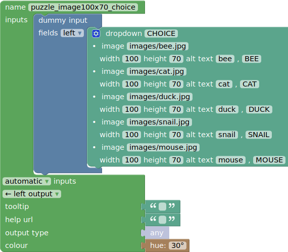
Task: Edit the image path images/snail.jpg
Action: click(160, 122)
